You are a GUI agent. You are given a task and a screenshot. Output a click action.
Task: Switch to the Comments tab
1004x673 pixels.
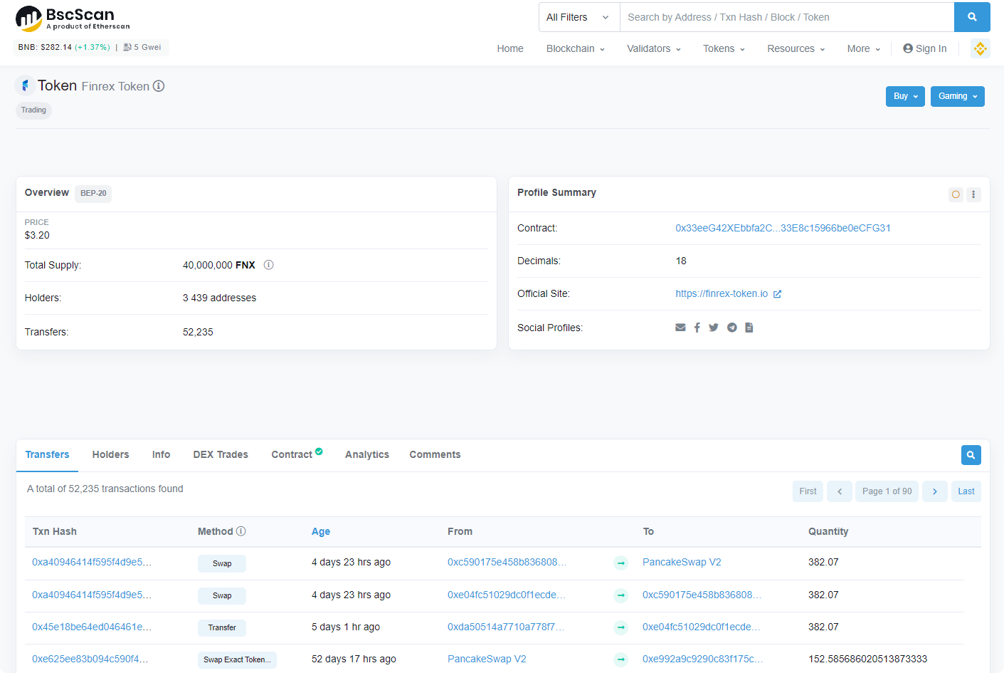pos(435,455)
